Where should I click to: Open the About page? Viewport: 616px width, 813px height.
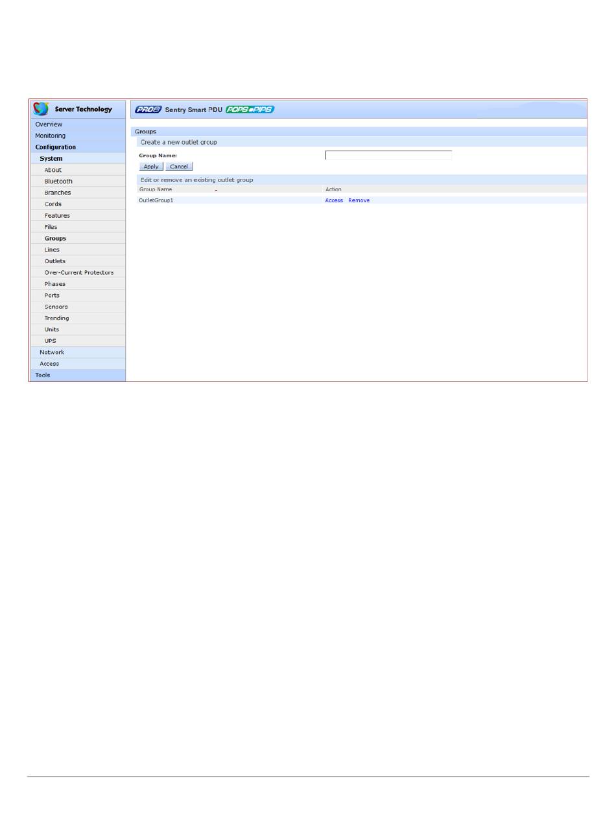[78, 170]
